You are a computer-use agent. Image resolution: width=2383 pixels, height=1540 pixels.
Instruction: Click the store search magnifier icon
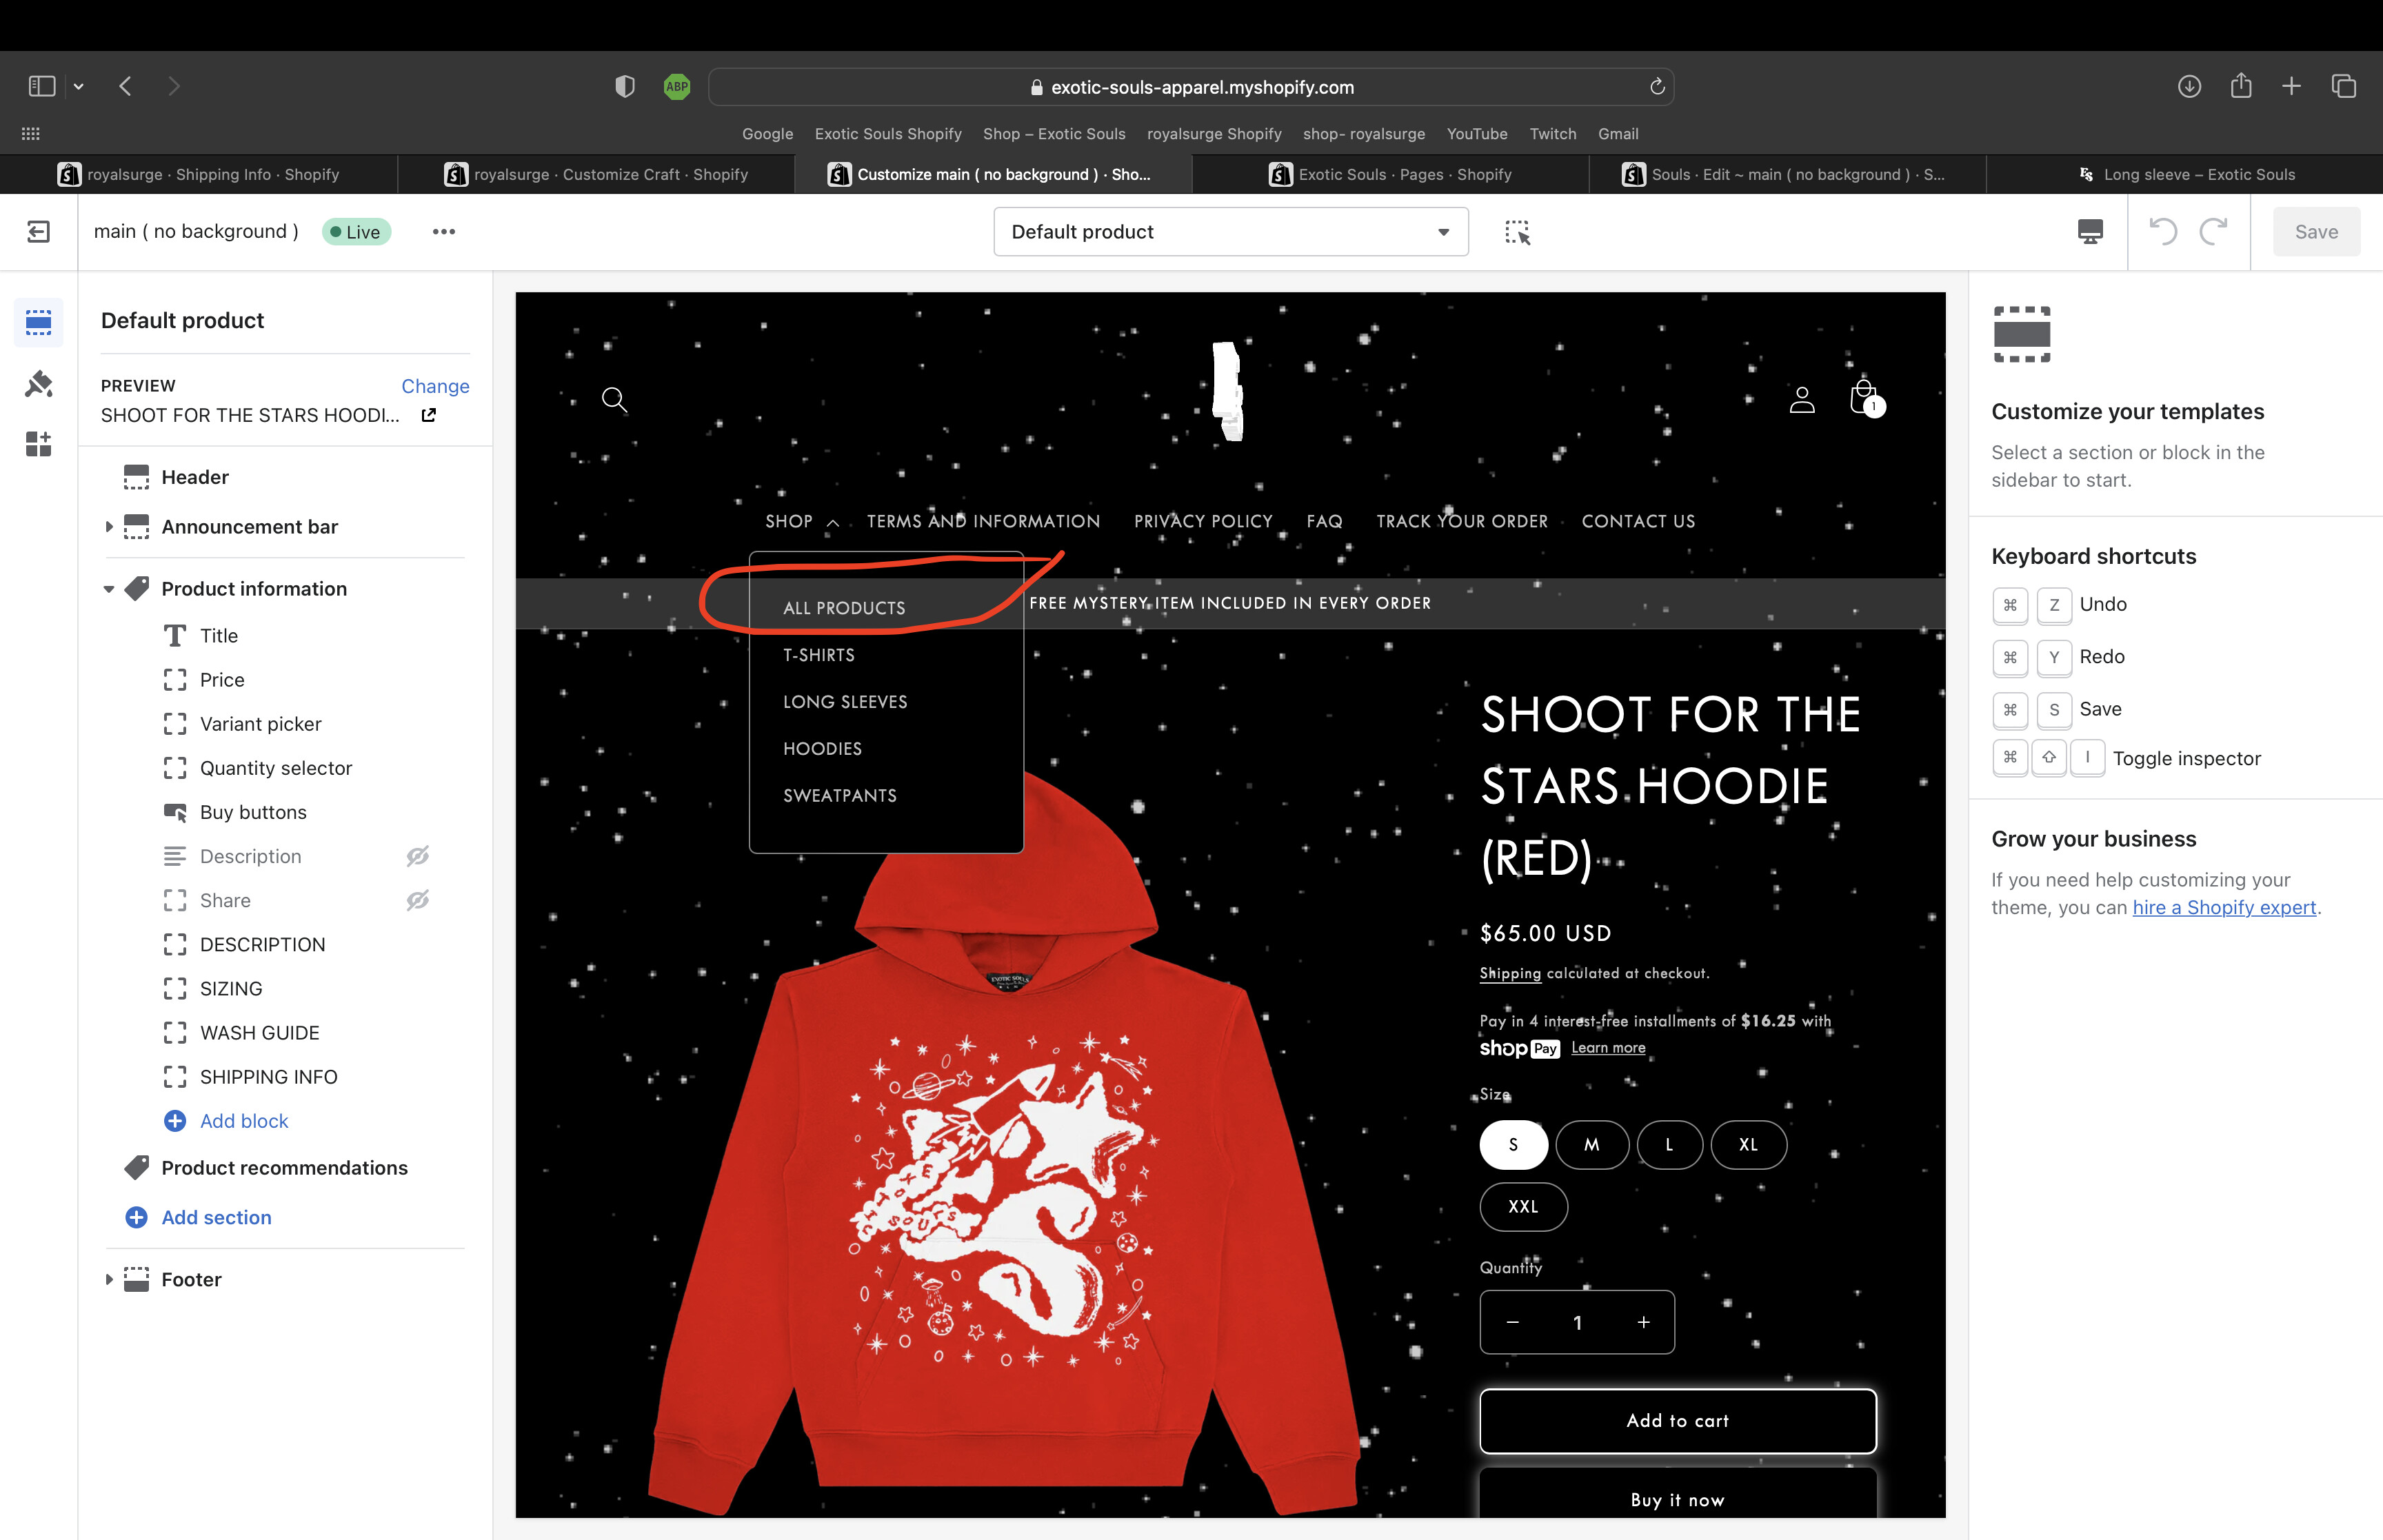pos(614,400)
